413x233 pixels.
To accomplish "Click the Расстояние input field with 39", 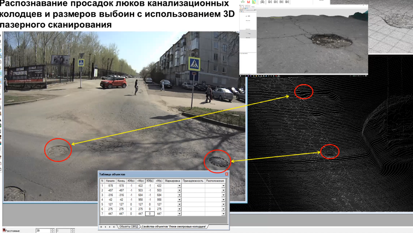I will tap(43, 231).
